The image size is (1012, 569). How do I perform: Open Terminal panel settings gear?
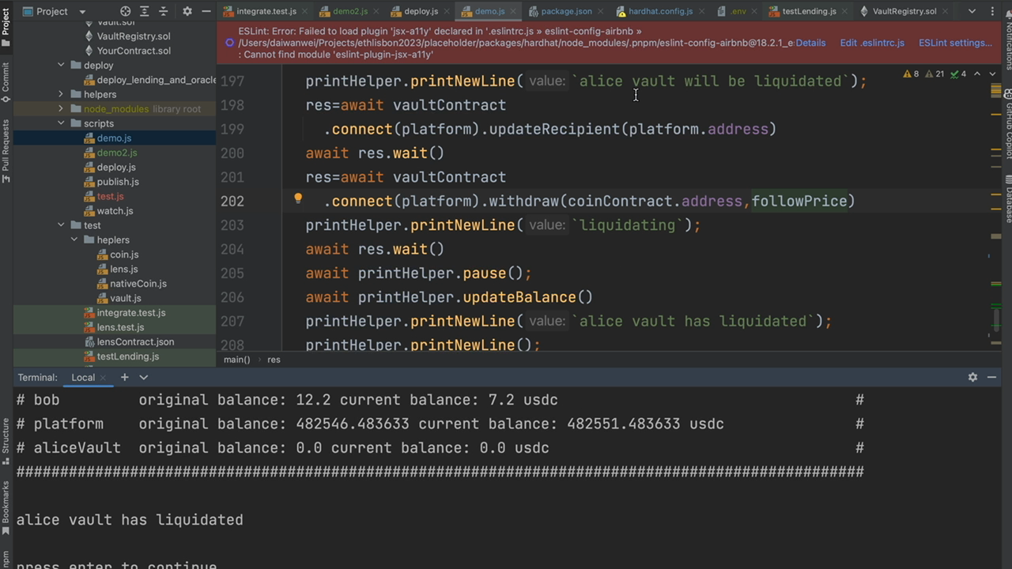972,378
